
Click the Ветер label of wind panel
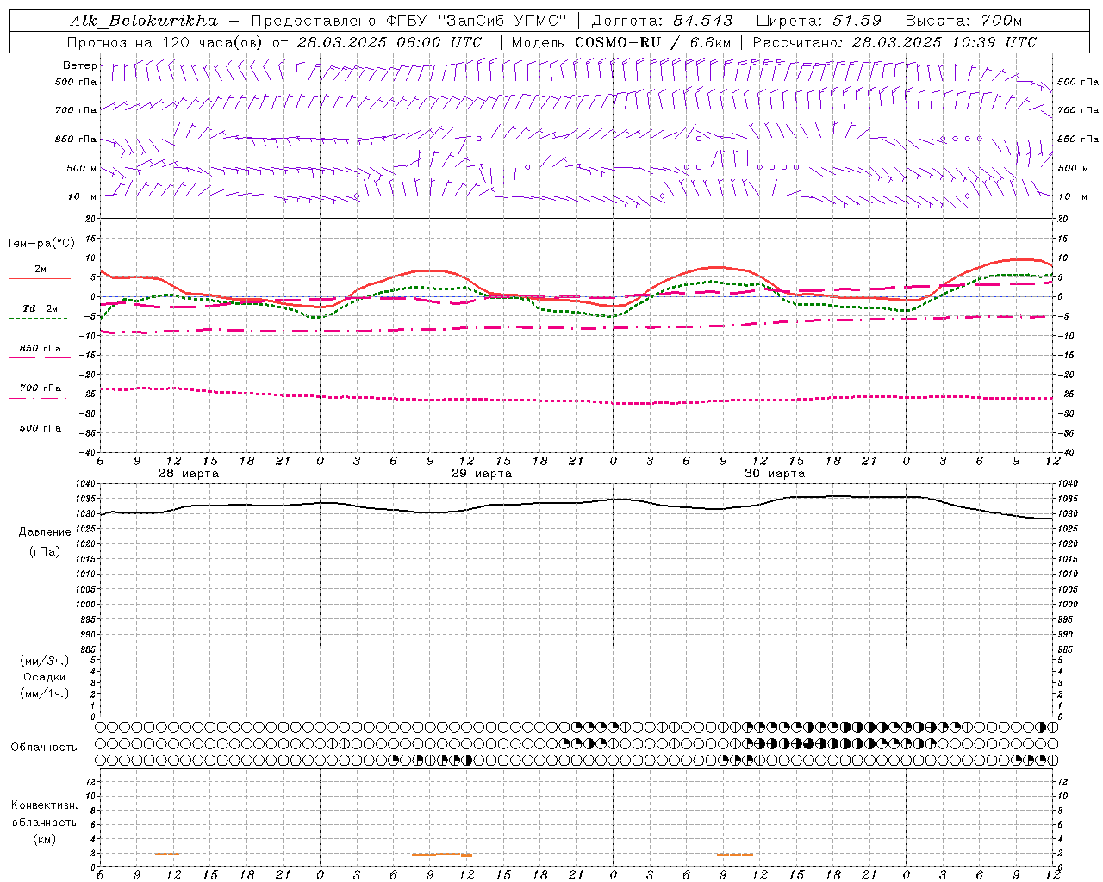[79, 65]
